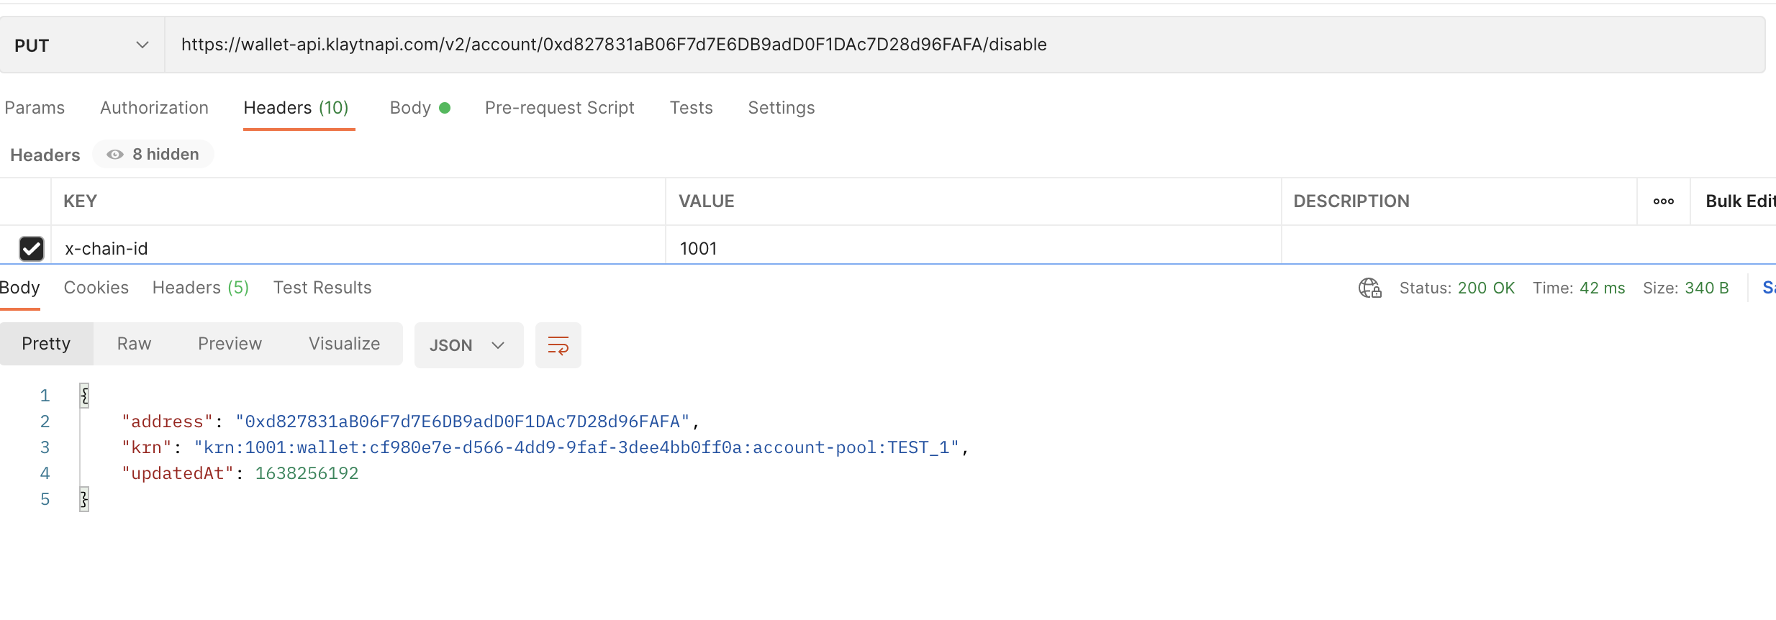Click the network globe lock icon

[x=1369, y=288]
